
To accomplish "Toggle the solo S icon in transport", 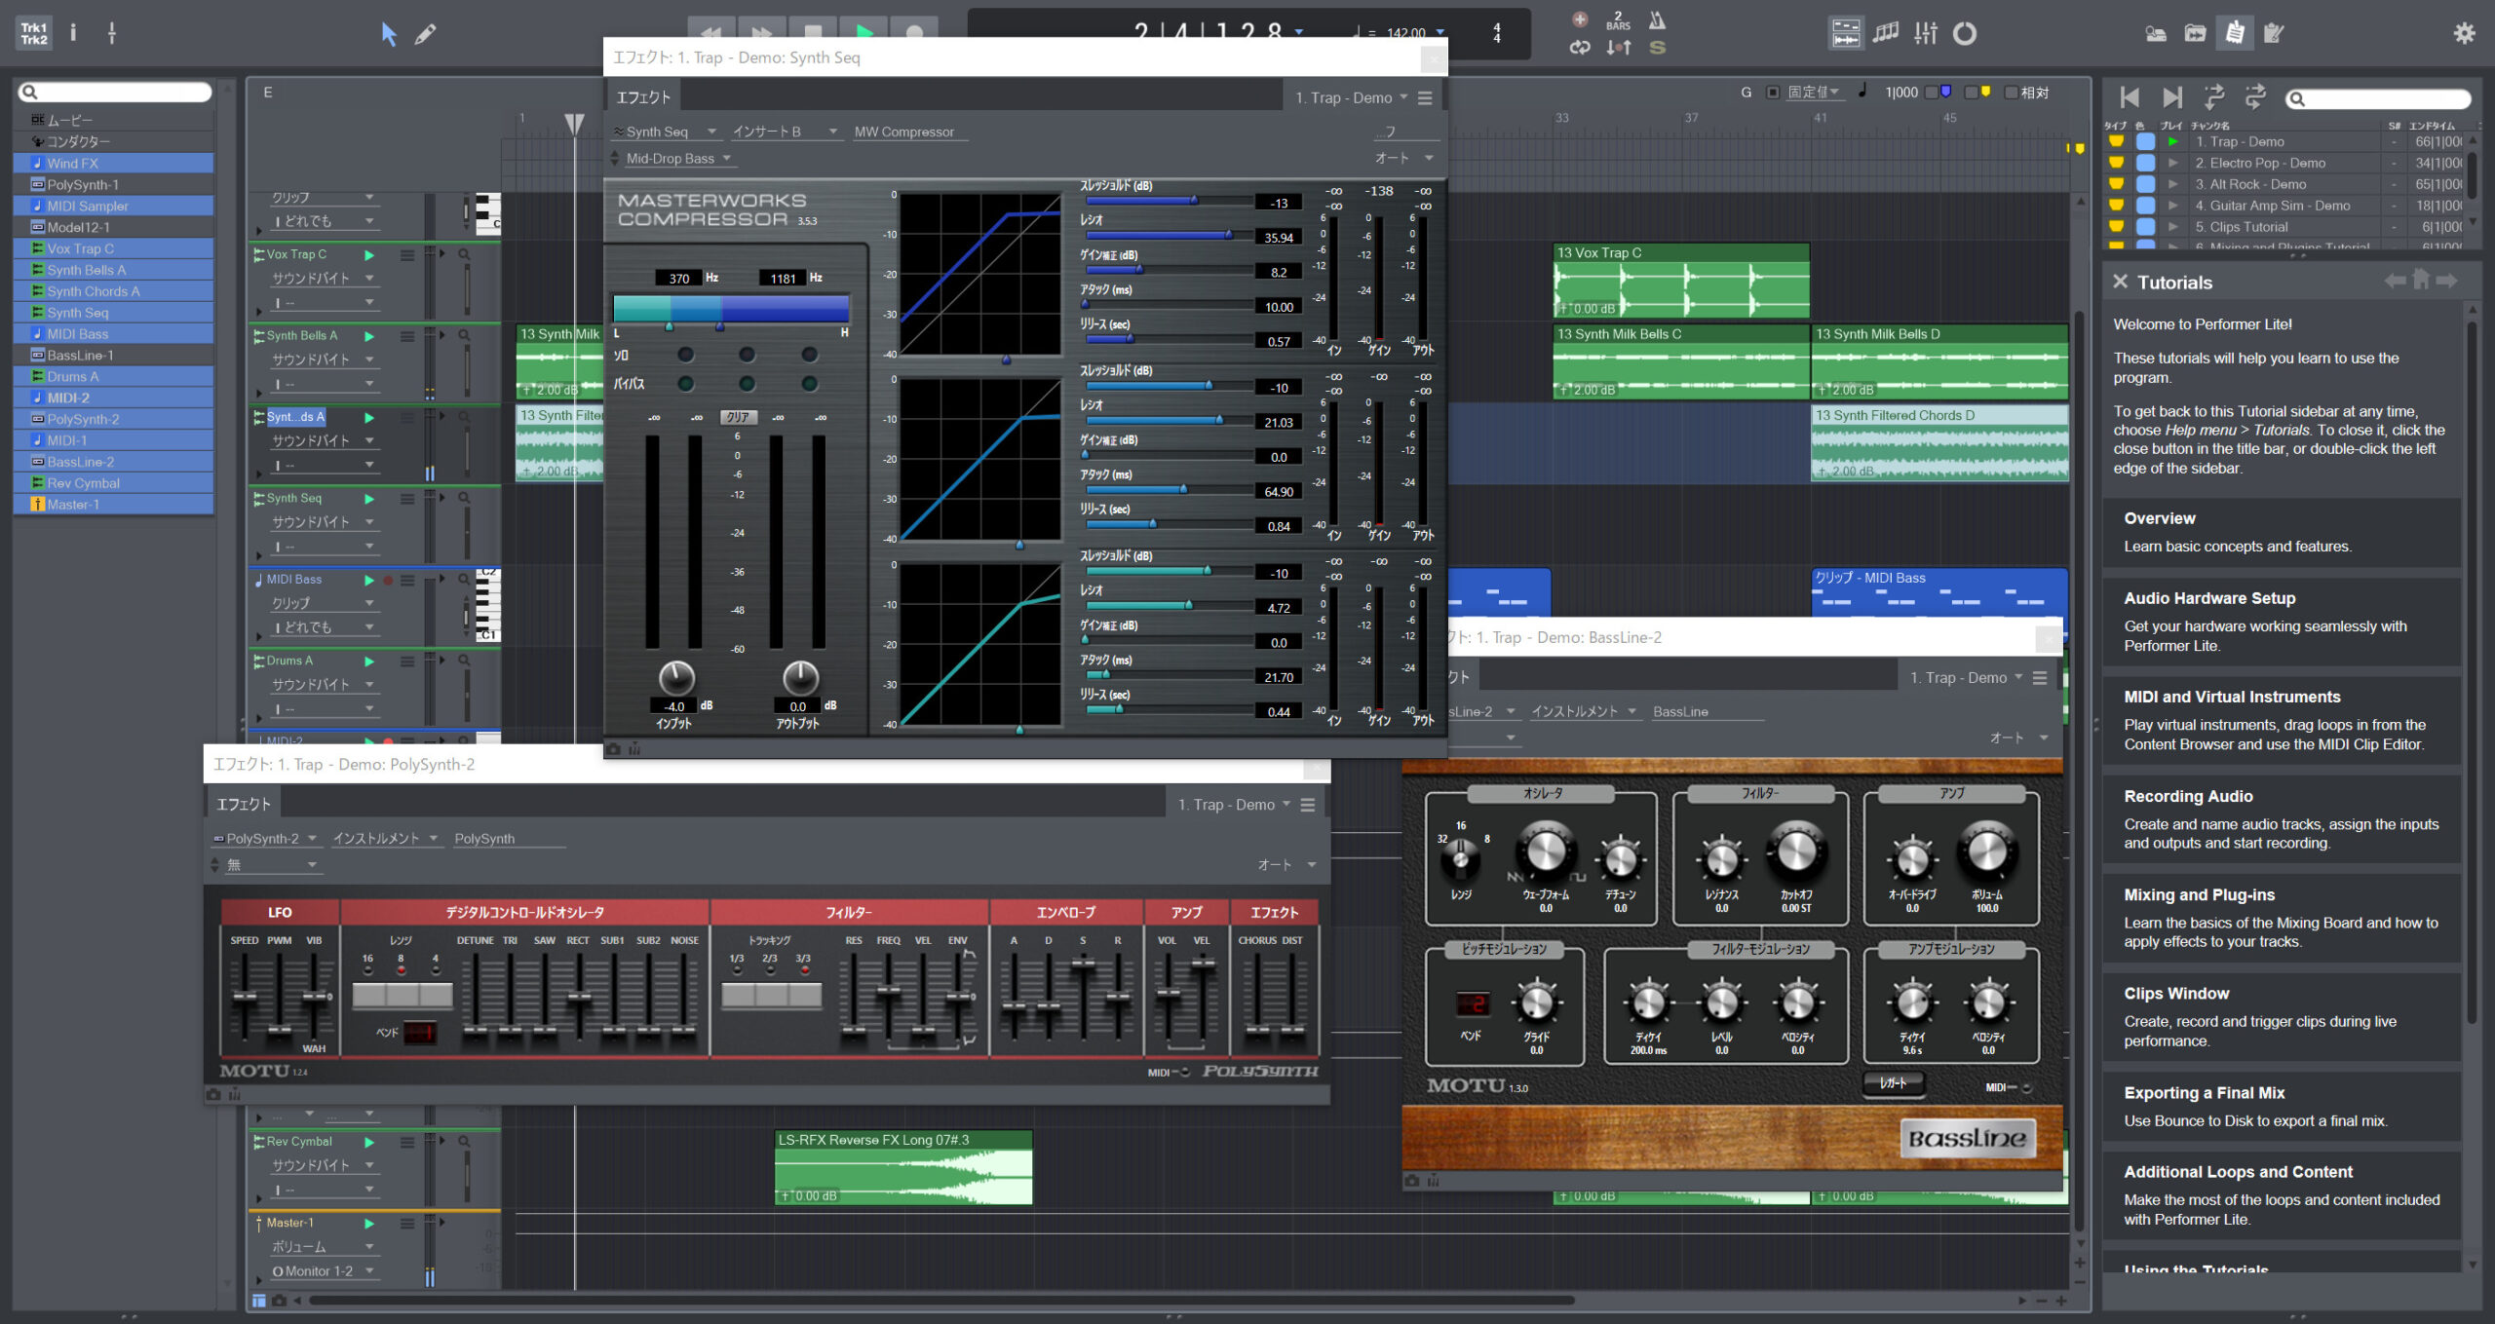I will 1657,47.
